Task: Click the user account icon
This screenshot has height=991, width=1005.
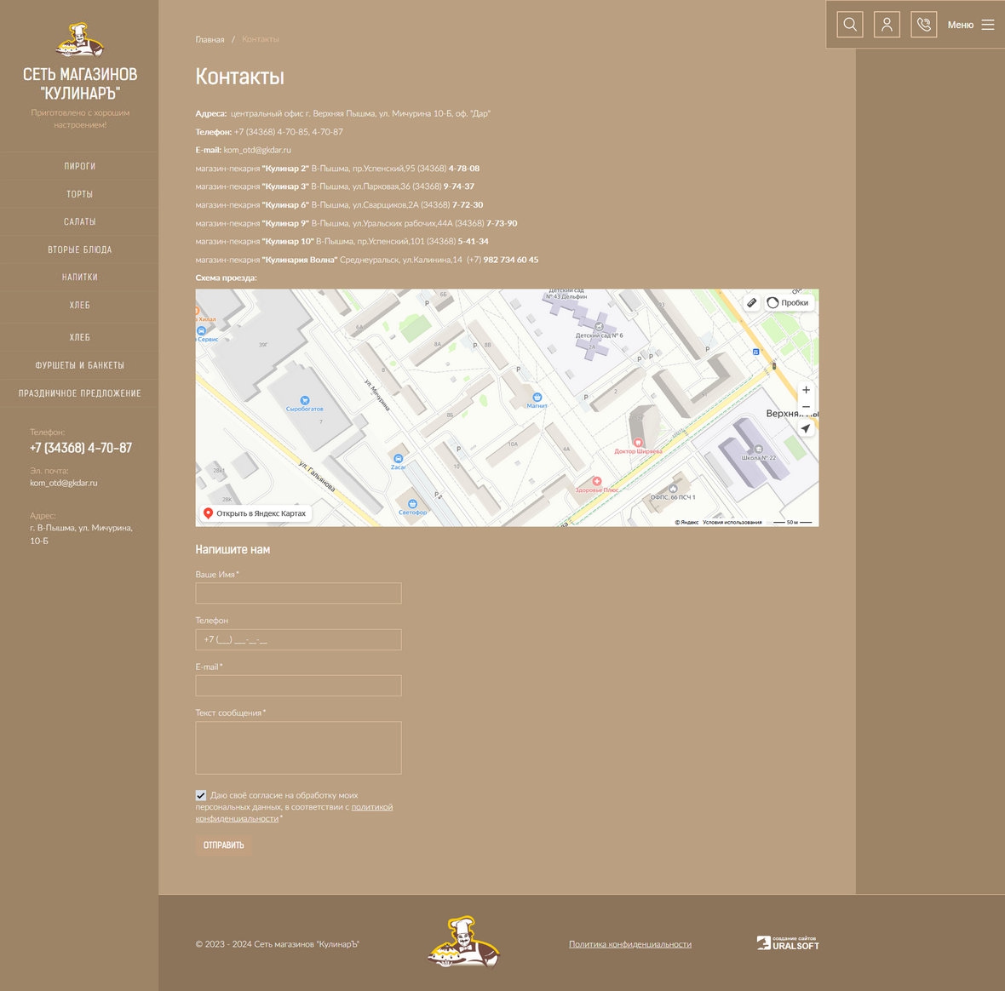Action: [887, 25]
